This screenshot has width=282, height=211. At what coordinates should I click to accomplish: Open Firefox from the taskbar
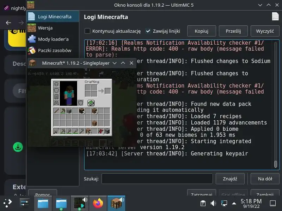pos(98,203)
